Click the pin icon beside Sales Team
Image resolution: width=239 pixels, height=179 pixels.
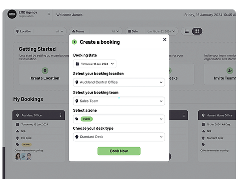coord(77,101)
